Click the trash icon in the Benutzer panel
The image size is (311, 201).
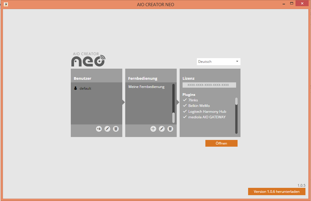coord(116,129)
